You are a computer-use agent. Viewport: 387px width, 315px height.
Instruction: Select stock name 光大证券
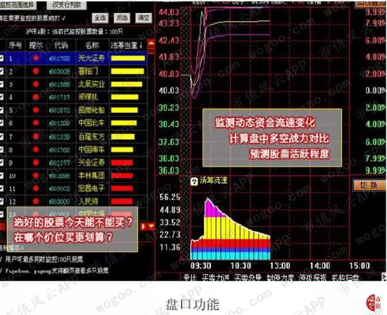(x=91, y=58)
